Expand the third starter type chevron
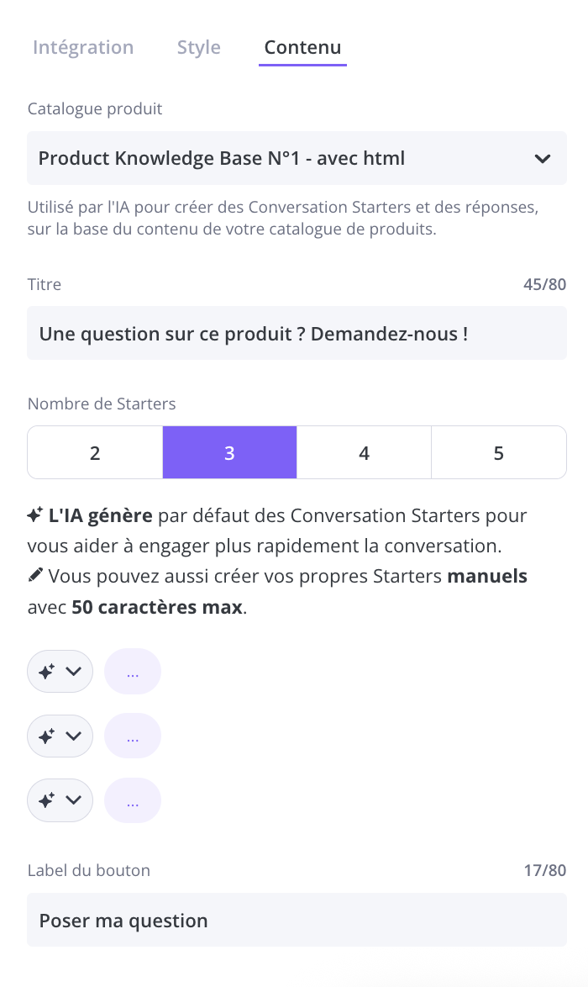 point(74,800)
